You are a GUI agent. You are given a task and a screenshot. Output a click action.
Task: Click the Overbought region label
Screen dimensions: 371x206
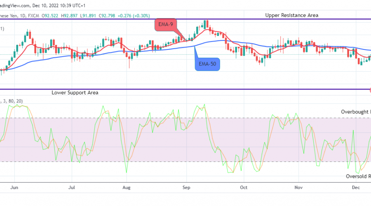pos(355,112)
